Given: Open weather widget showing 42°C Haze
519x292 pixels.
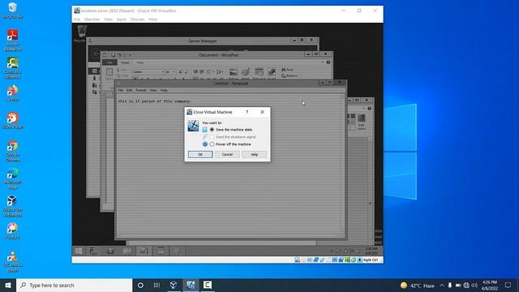Looking at the screenshot, I should tap(418, 286).
